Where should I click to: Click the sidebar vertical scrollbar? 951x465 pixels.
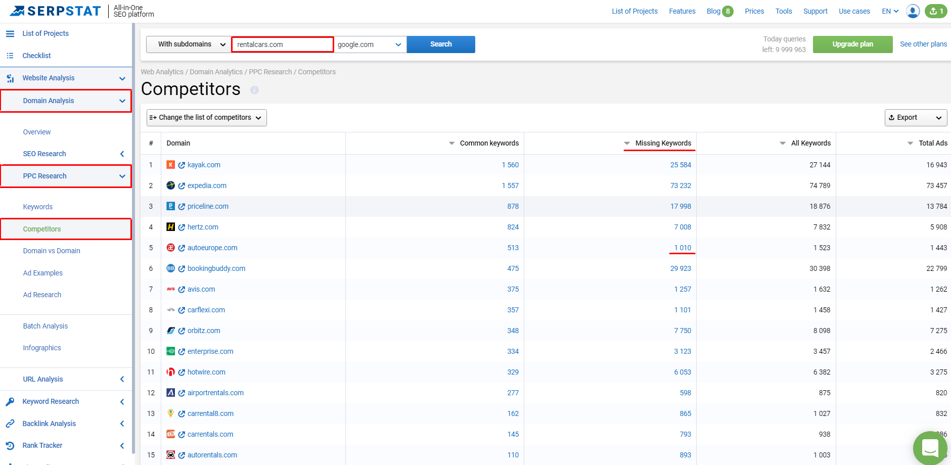tap(133, 238)
